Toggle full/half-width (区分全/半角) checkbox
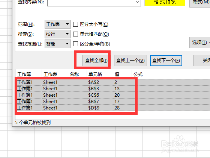Screen dimensions: 210x158 pos(75,44)
